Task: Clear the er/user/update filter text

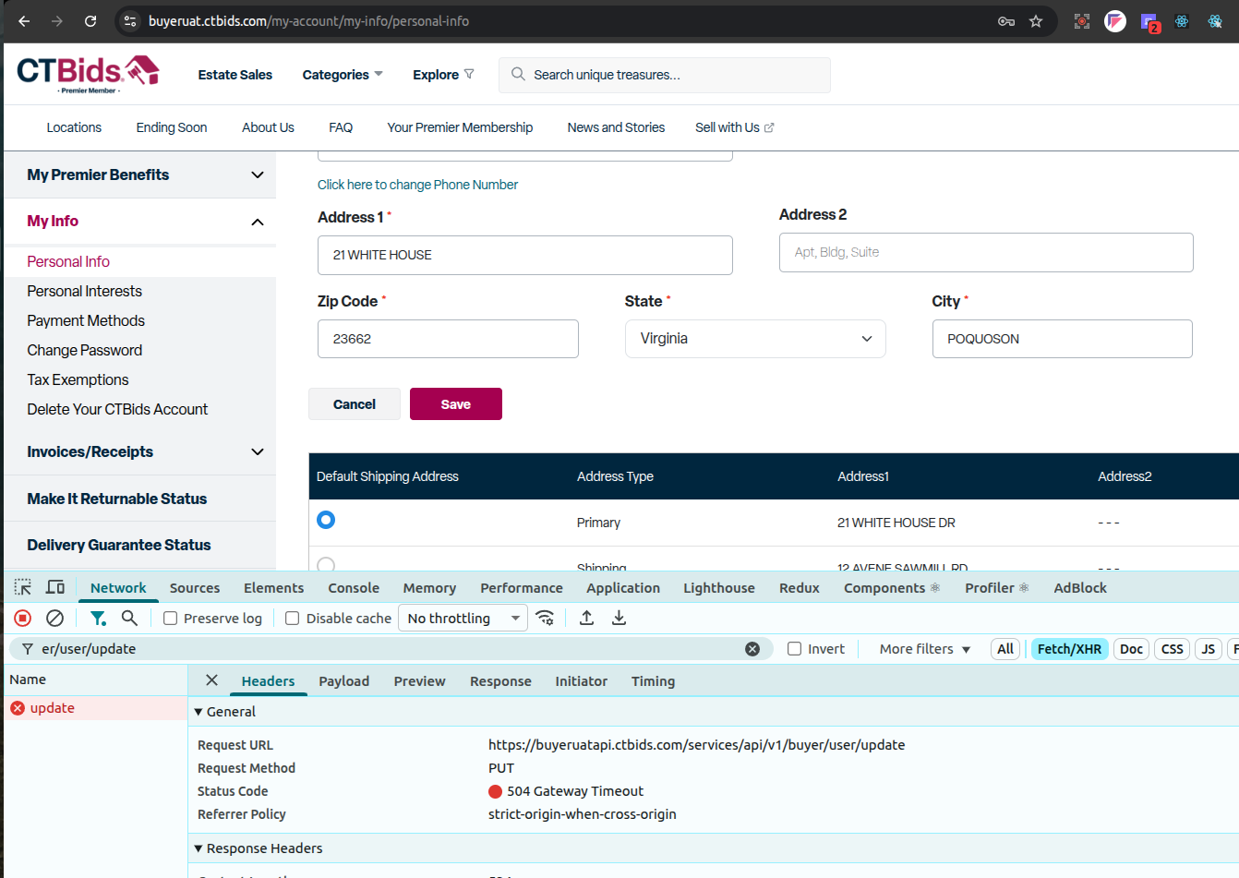Action: pos(752,649)
